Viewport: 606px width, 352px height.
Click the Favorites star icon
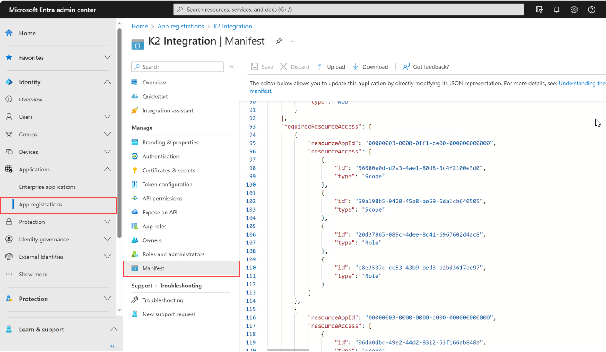tap(9, 58)
